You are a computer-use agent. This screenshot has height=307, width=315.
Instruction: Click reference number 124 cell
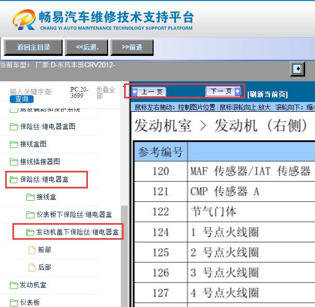coord(161,232)
